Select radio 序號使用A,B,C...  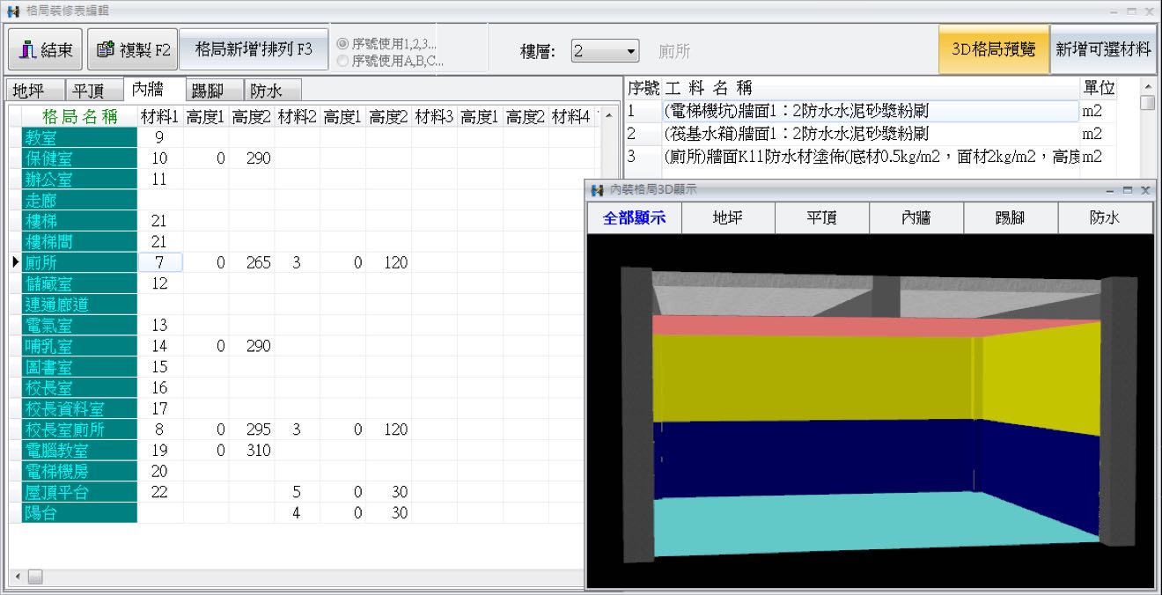(342, 61)
